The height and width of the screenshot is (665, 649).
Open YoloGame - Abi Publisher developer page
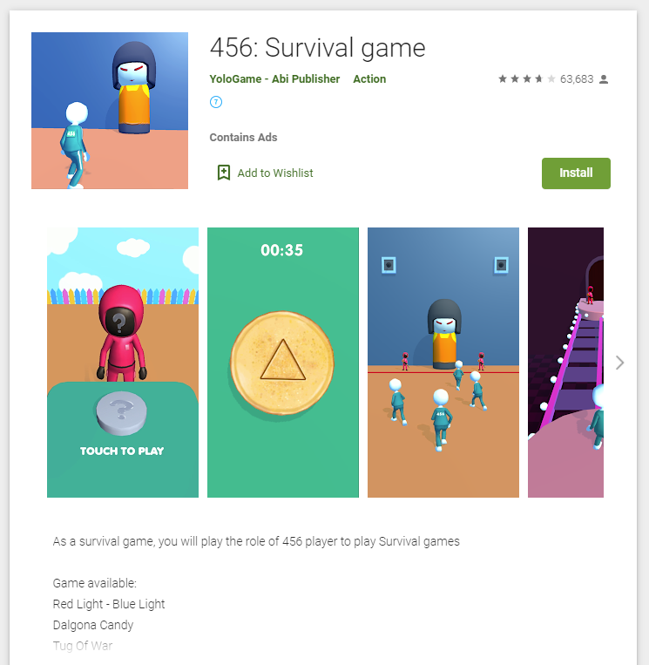click(x=274, y=79)
